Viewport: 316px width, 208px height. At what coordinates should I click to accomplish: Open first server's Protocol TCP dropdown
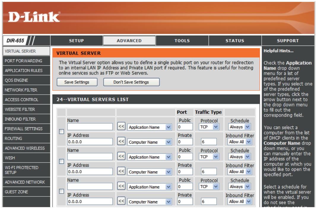click(x=209, y=127)
